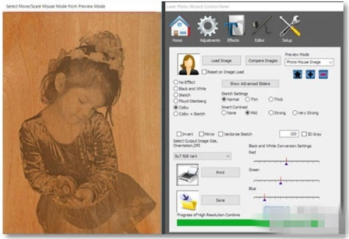Screen dimensions: 349x239
Task: Select the Black and White effect
Action: click(x=176, y=89)
